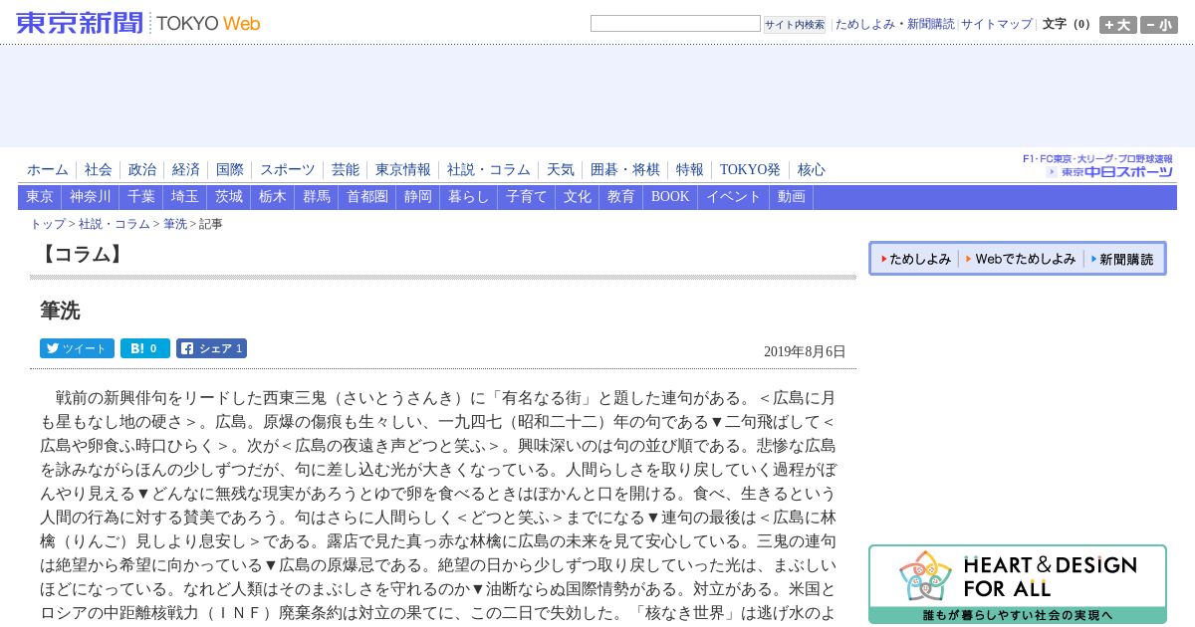Decrease text size with −小 button
1195x627 pixels.
pyautogui.click(x=1158, y=25)
